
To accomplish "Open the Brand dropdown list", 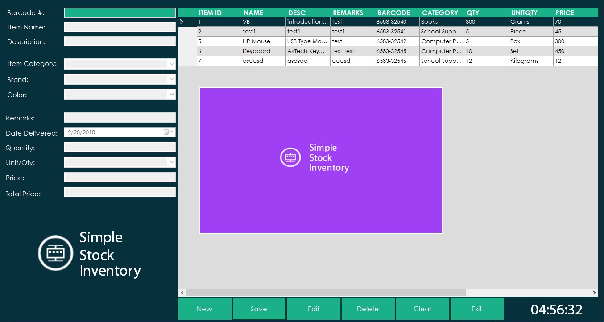I will tap(172, 79).
